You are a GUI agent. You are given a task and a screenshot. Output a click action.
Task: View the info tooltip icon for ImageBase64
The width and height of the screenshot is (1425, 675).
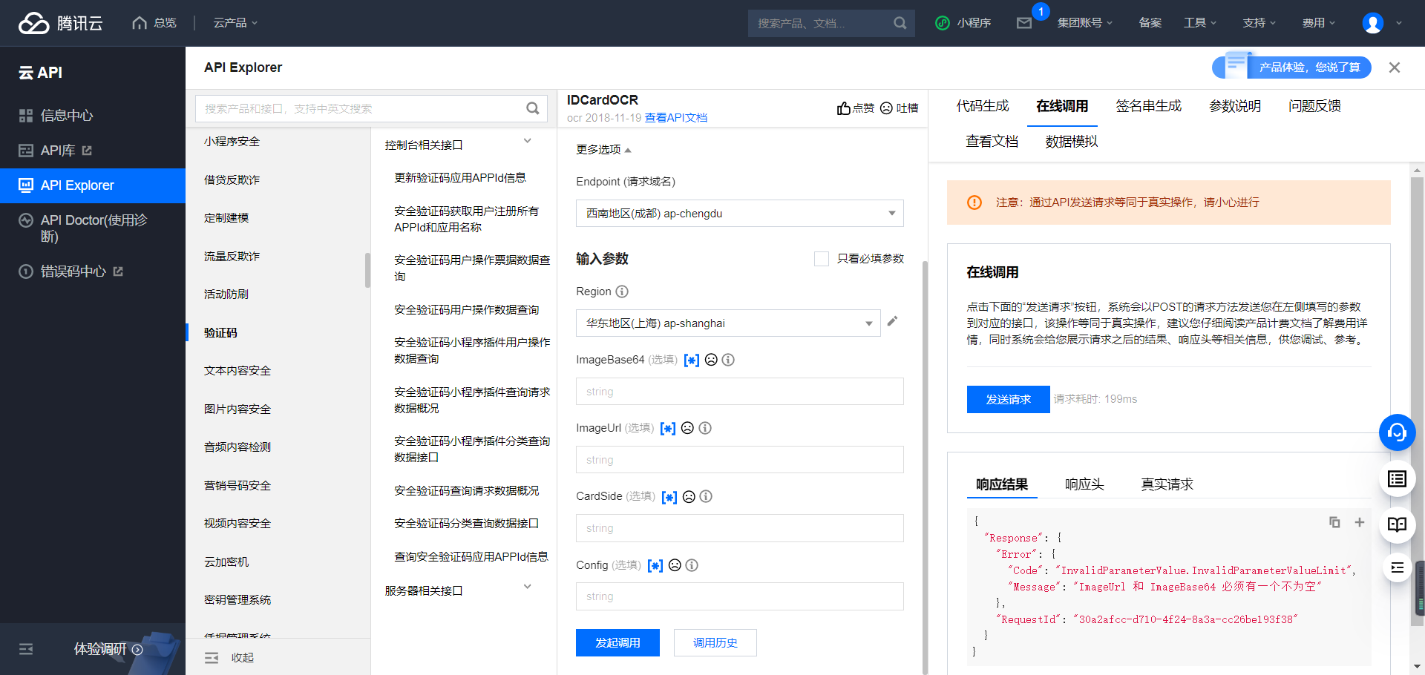tap(728, 360)
